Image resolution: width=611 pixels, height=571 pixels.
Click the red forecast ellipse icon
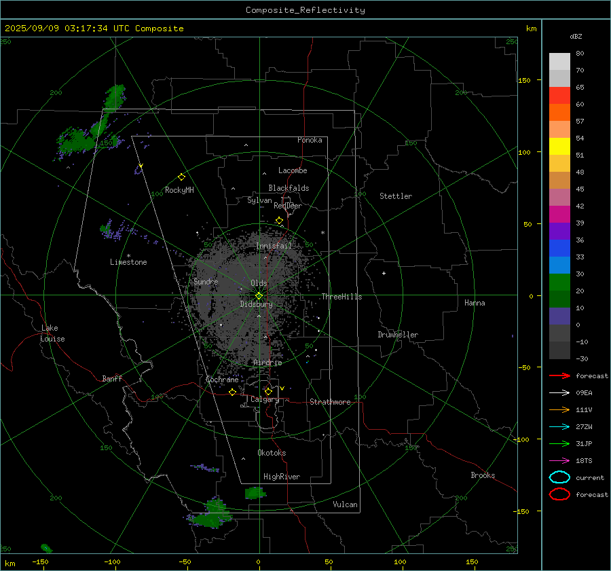pos(559,494)
